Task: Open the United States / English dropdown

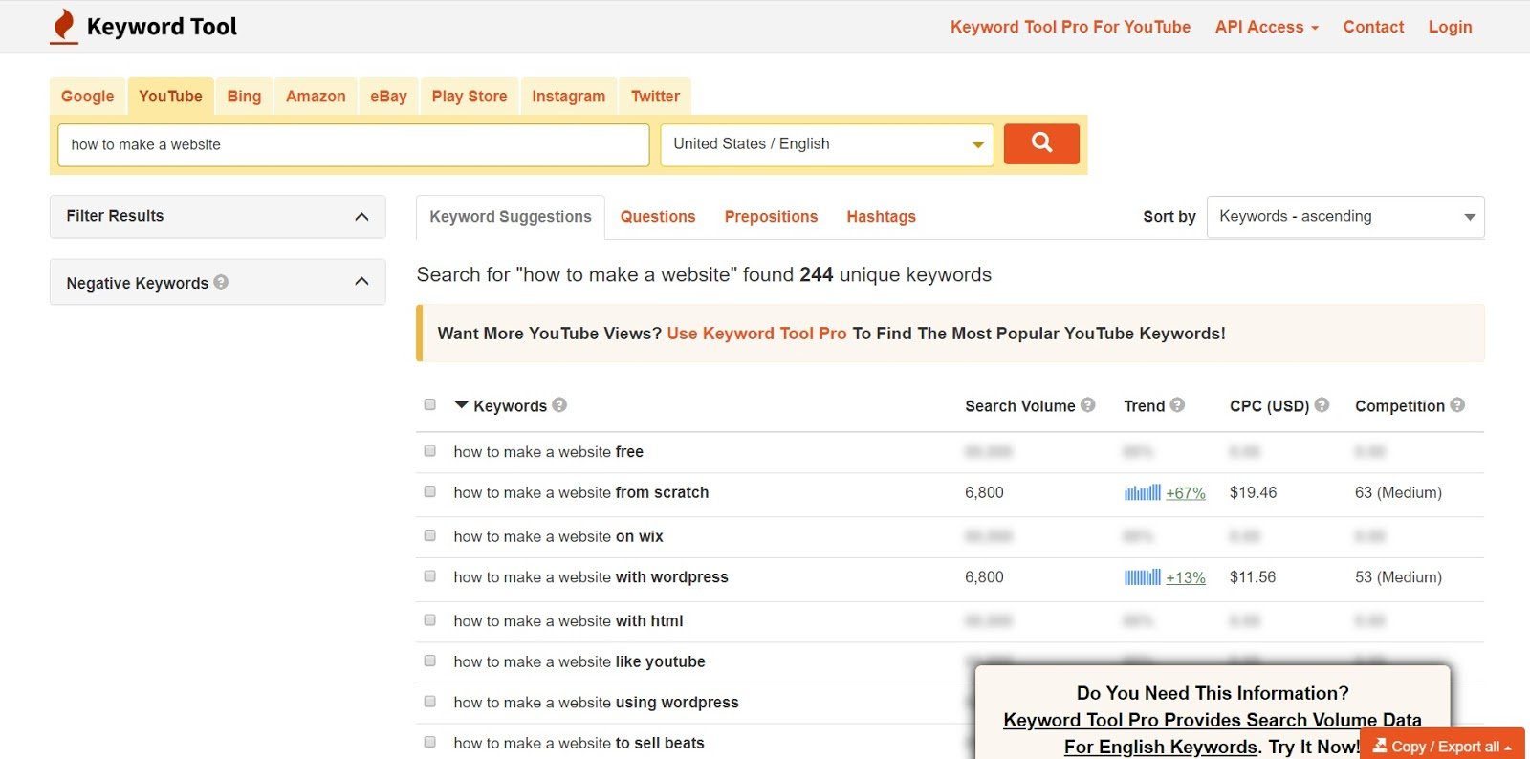Action: tap(827, 144)
